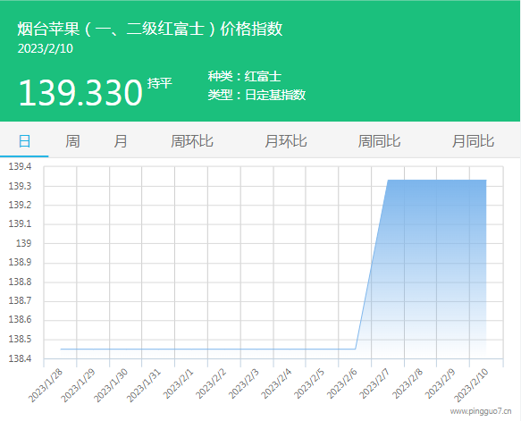Image resolution: width=521 pixels, height=421 pixels.
Task: Click the y-axis label 138.6
Action: tap(20, 320)
